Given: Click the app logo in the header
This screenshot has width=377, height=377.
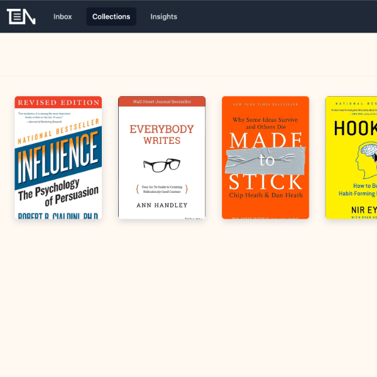Looking at the screenshot, I should 21,16.
